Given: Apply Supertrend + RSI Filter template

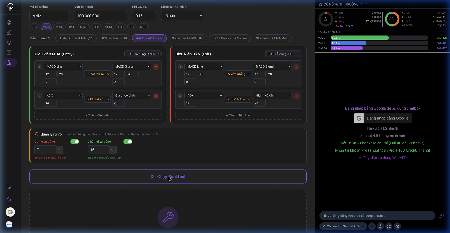Looking at the screenshot, I should click(188, 38).
